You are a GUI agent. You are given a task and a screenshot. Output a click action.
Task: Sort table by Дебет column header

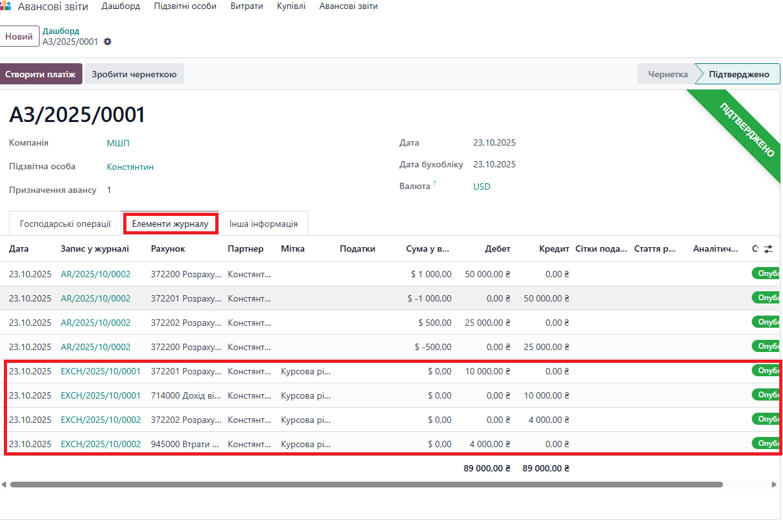498,249
